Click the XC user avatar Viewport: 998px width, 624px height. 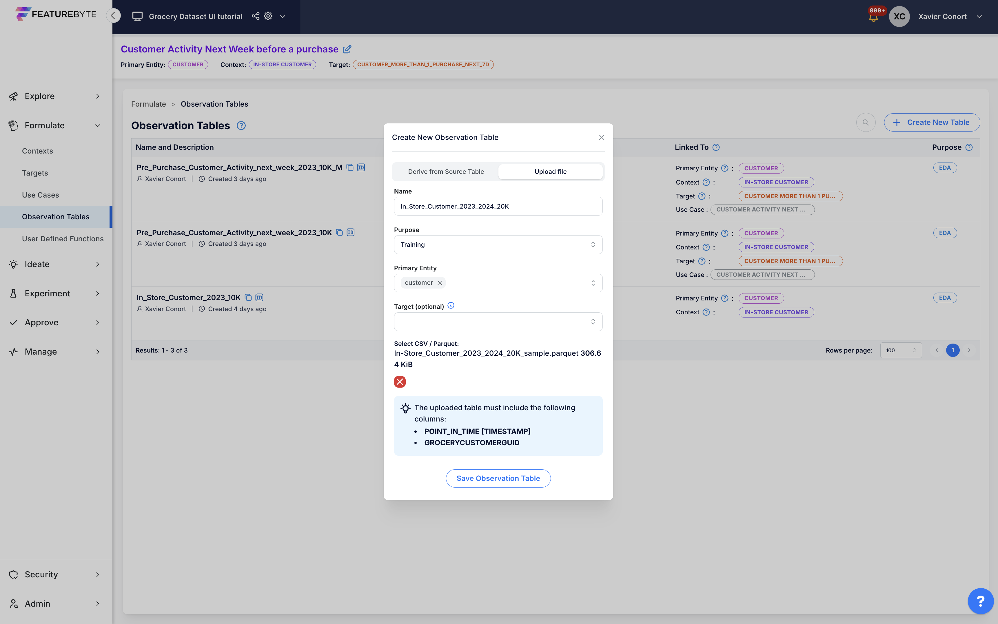(899, 17)
